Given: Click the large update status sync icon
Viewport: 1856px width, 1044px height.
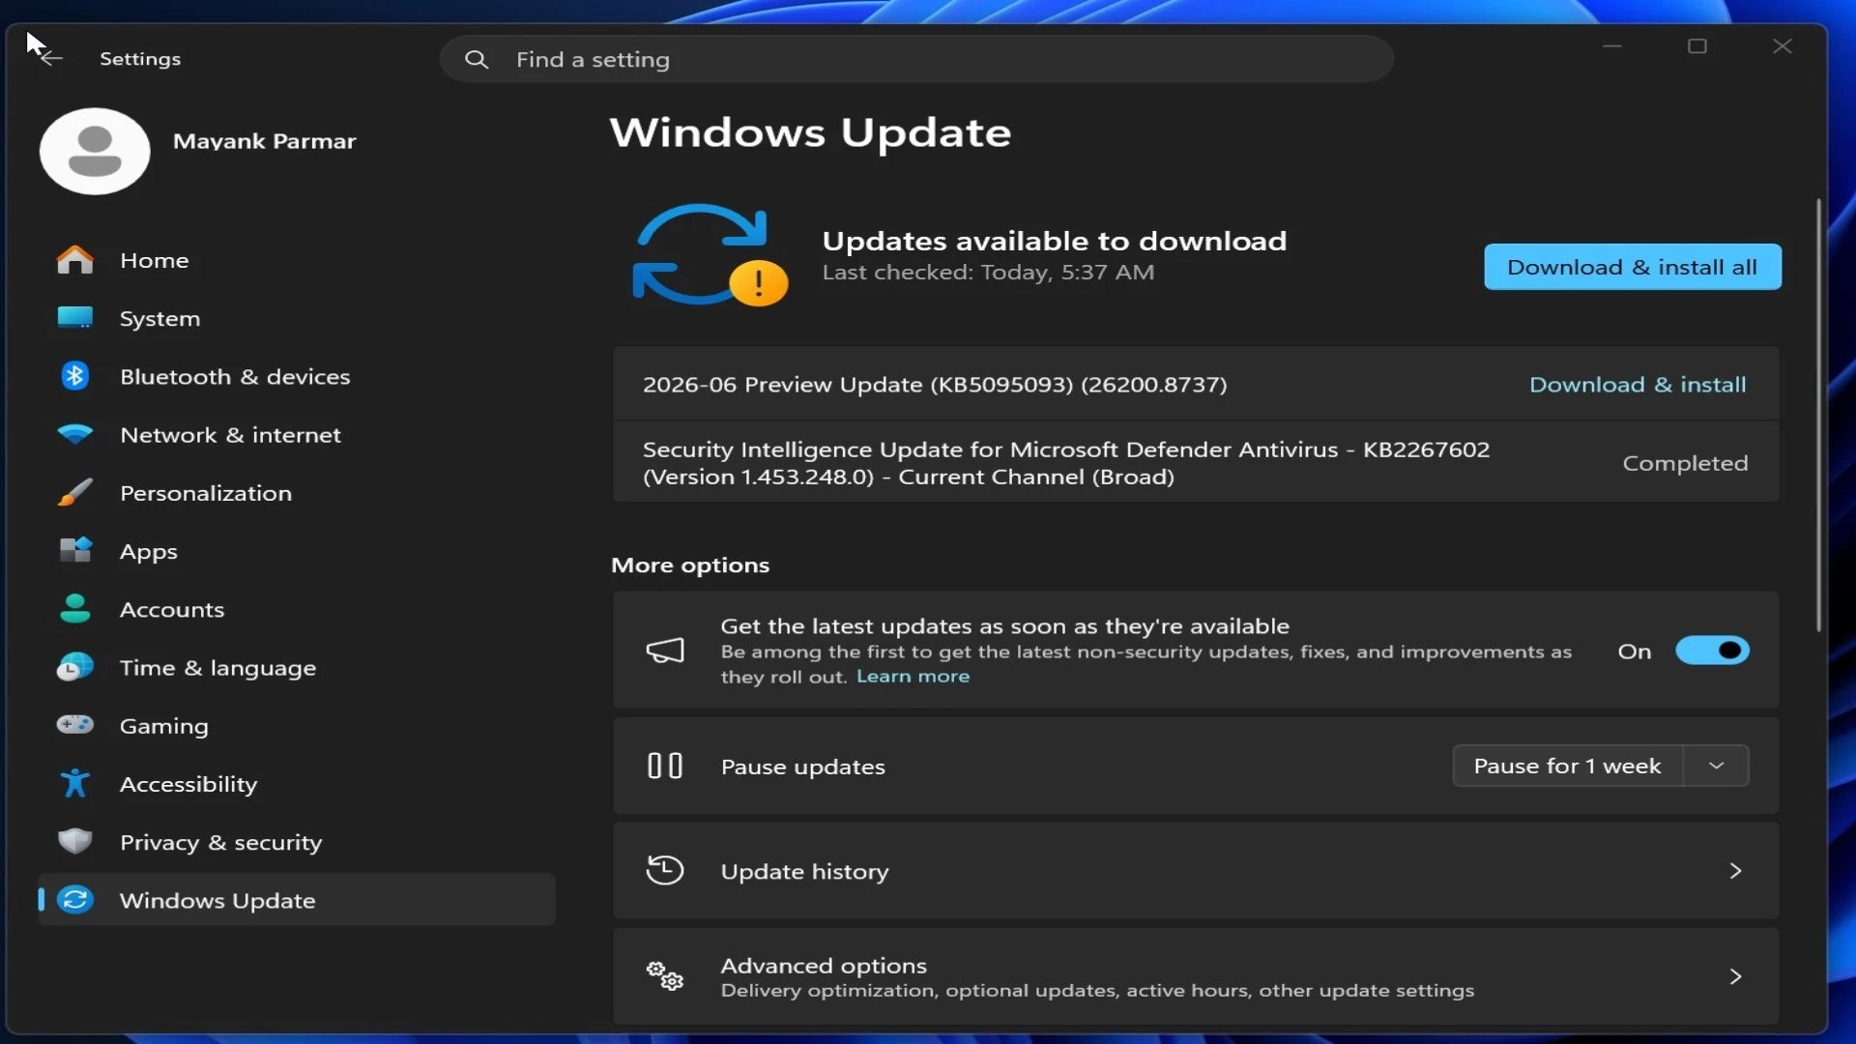Looking at the screenshot, I should 710,254.
